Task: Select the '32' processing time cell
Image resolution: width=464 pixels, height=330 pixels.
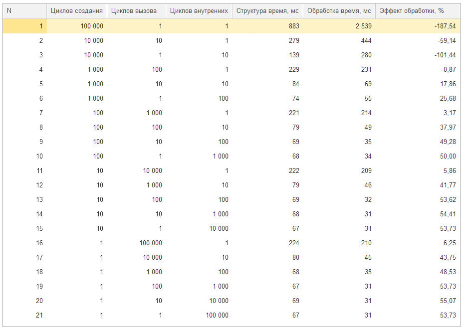Action: [x=339, y=200]
